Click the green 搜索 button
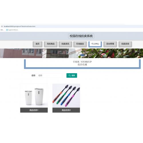 click(72, 76)
